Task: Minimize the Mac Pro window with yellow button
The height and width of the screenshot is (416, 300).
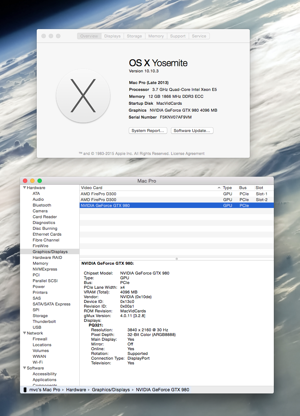Action: (32, 181)
